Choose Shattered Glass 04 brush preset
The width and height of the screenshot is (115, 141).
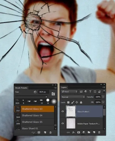point(34,116)
